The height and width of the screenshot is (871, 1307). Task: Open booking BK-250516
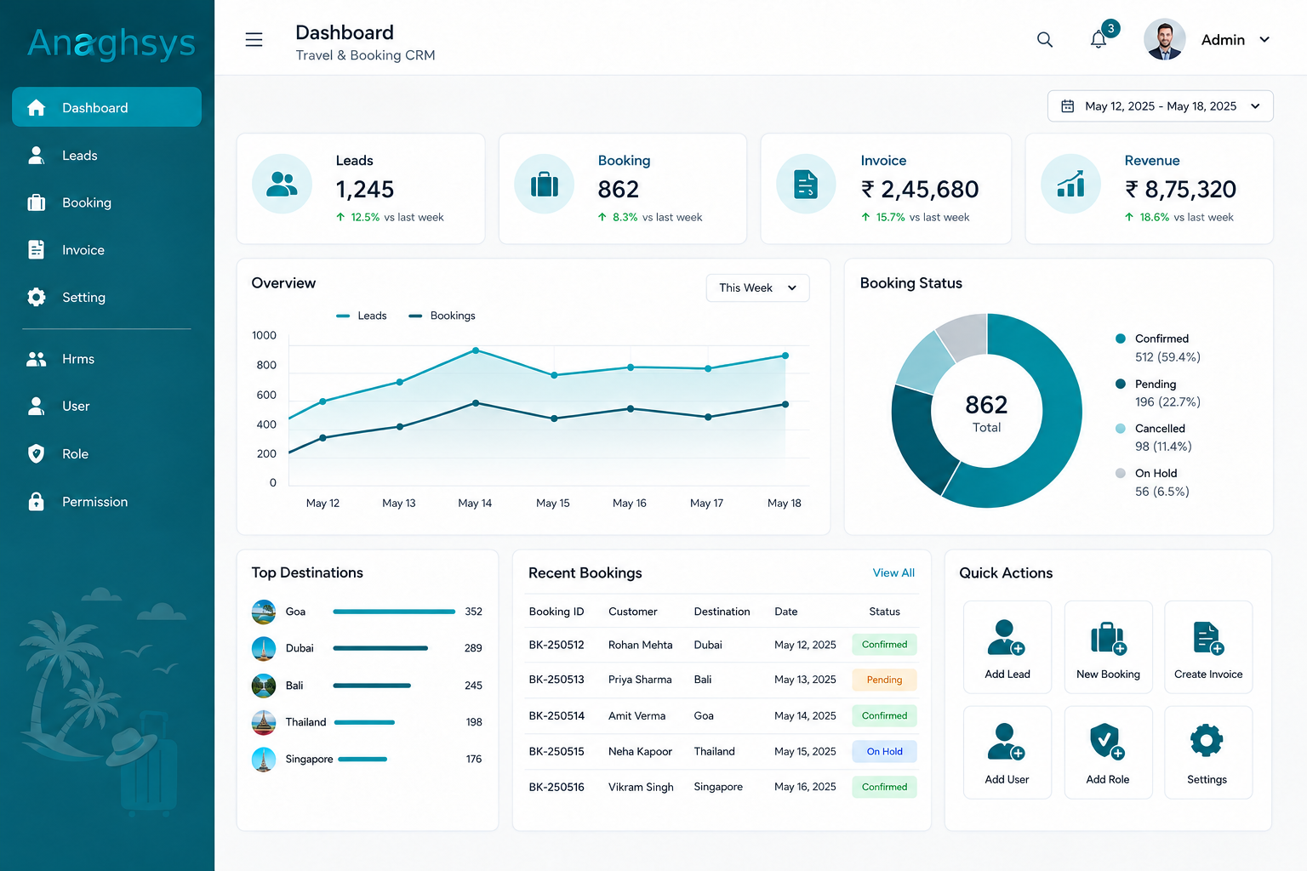pyautogui.click(x=556, y=788)
